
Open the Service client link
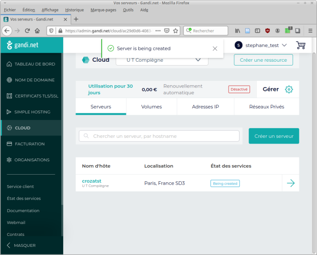point(20,187)
